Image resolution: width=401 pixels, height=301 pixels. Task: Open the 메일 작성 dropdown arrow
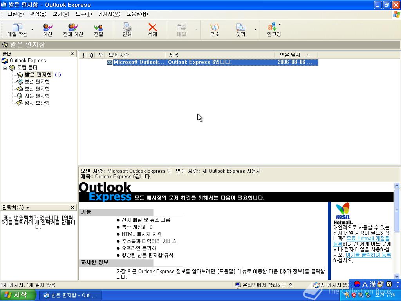(x=32, y=30)
